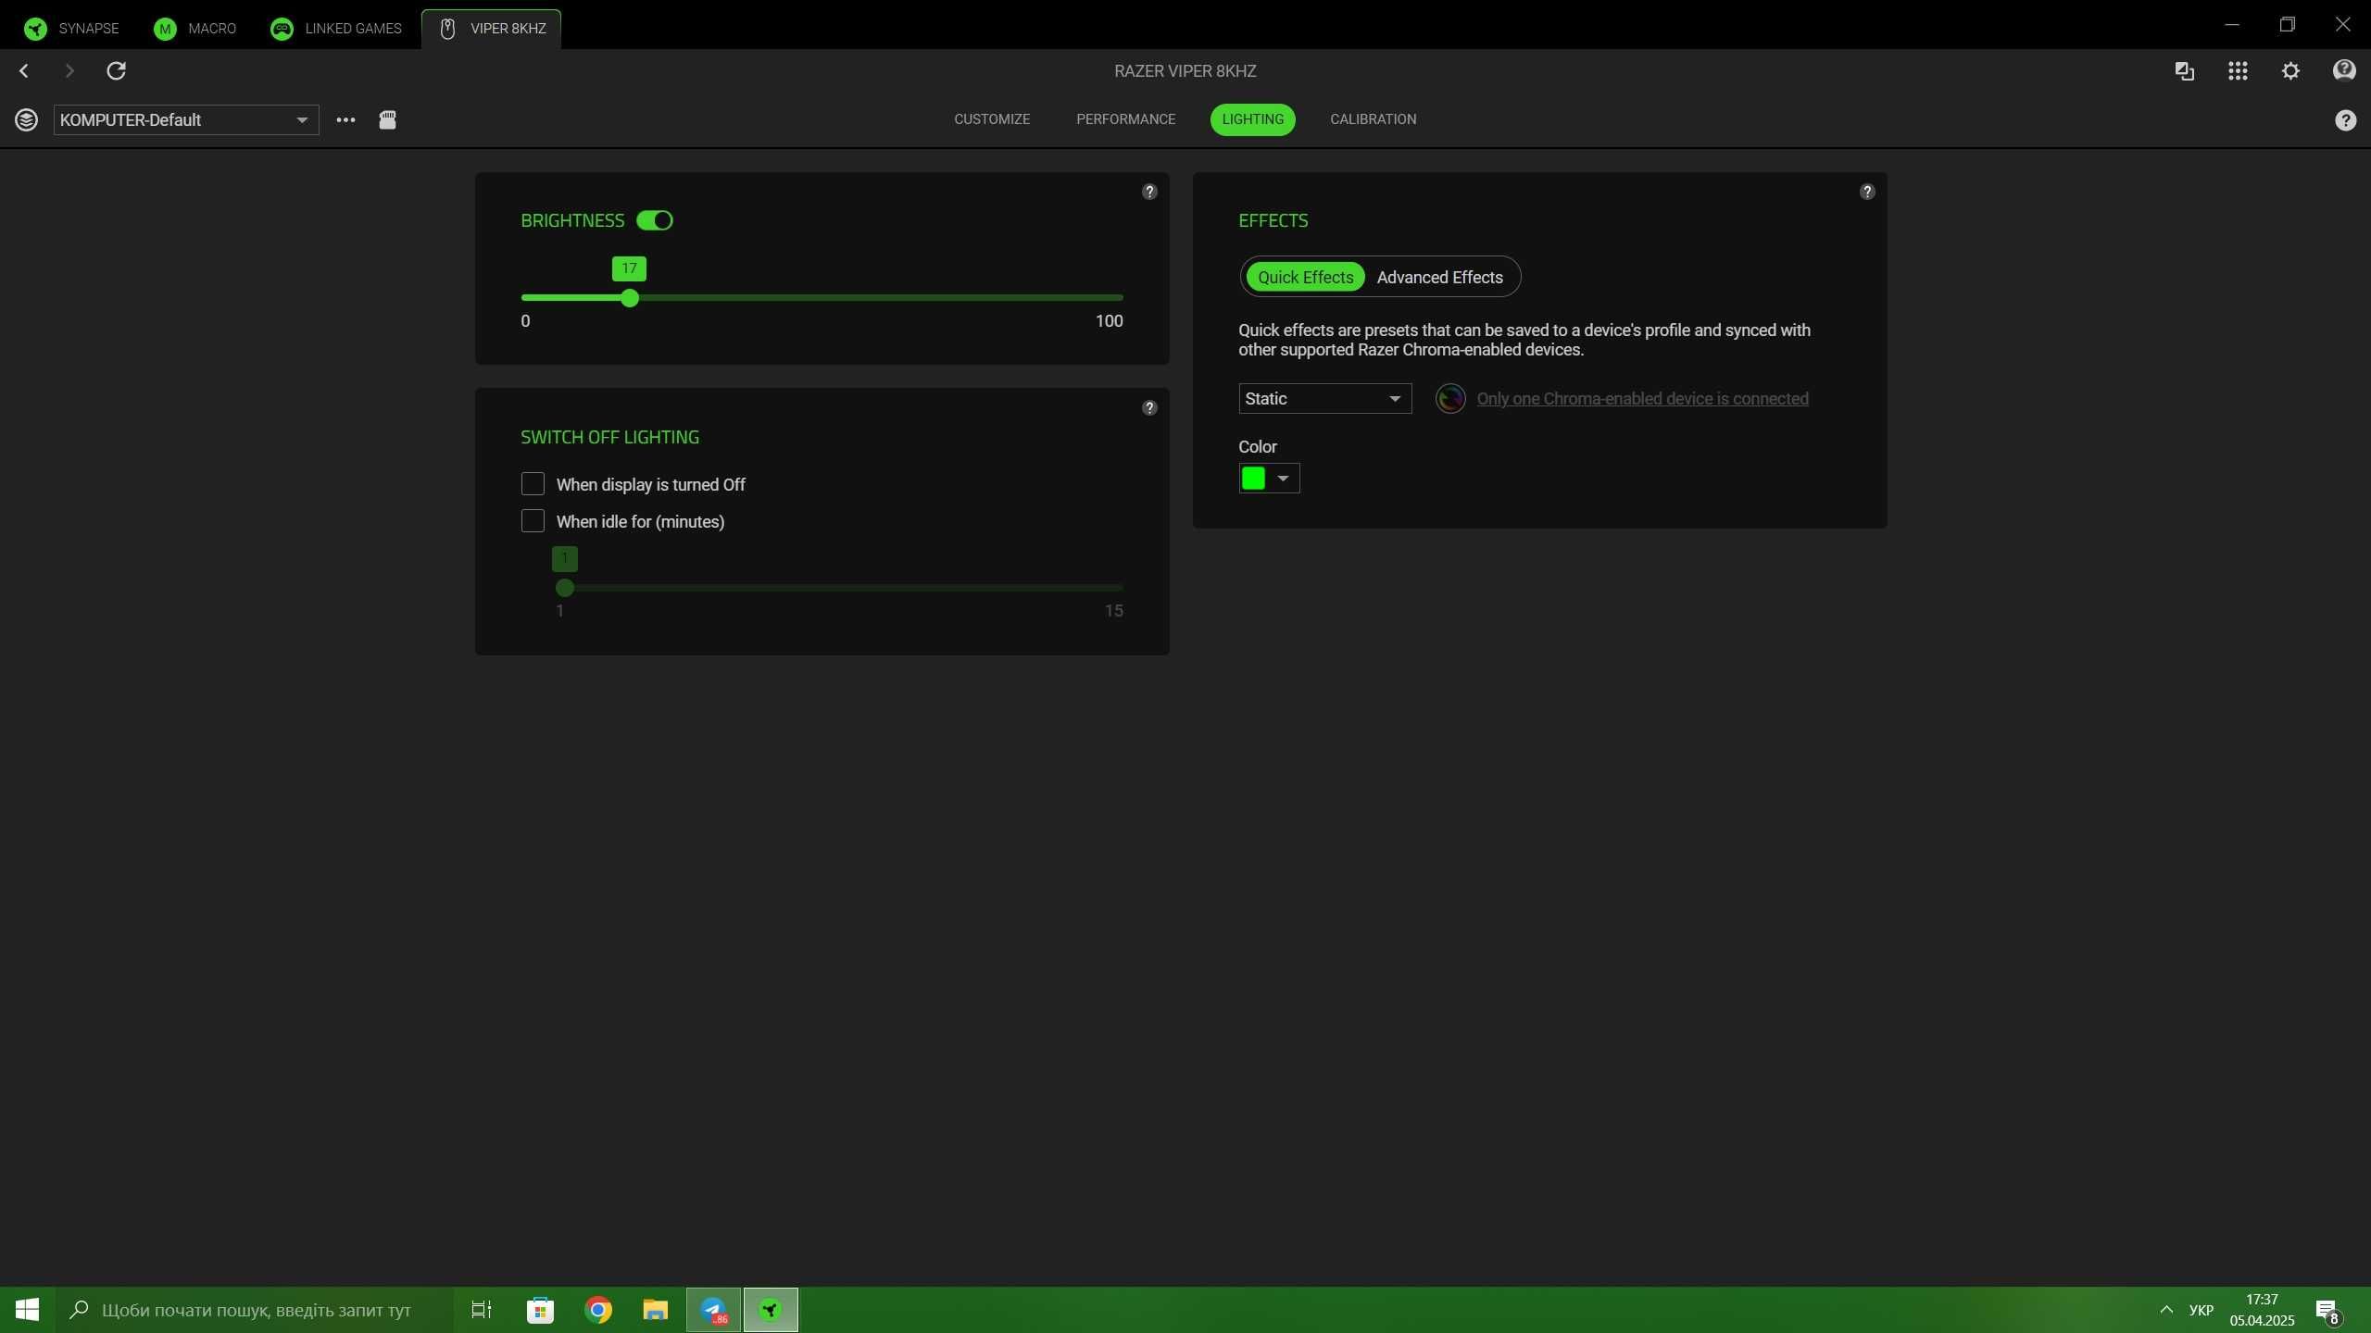Open the LINKED GAMES tab

[336, 29]
